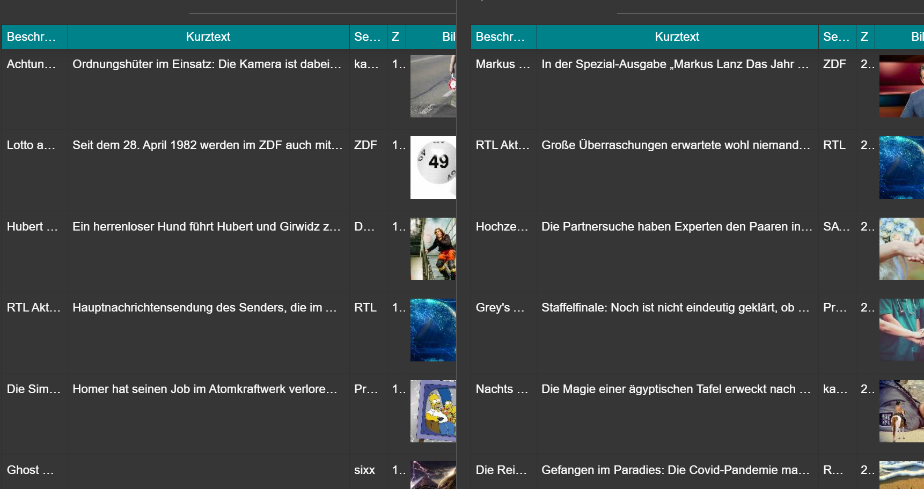
Task: Select the 'D...' channel cell in Hubert row
Action: (x=368, y=252)
